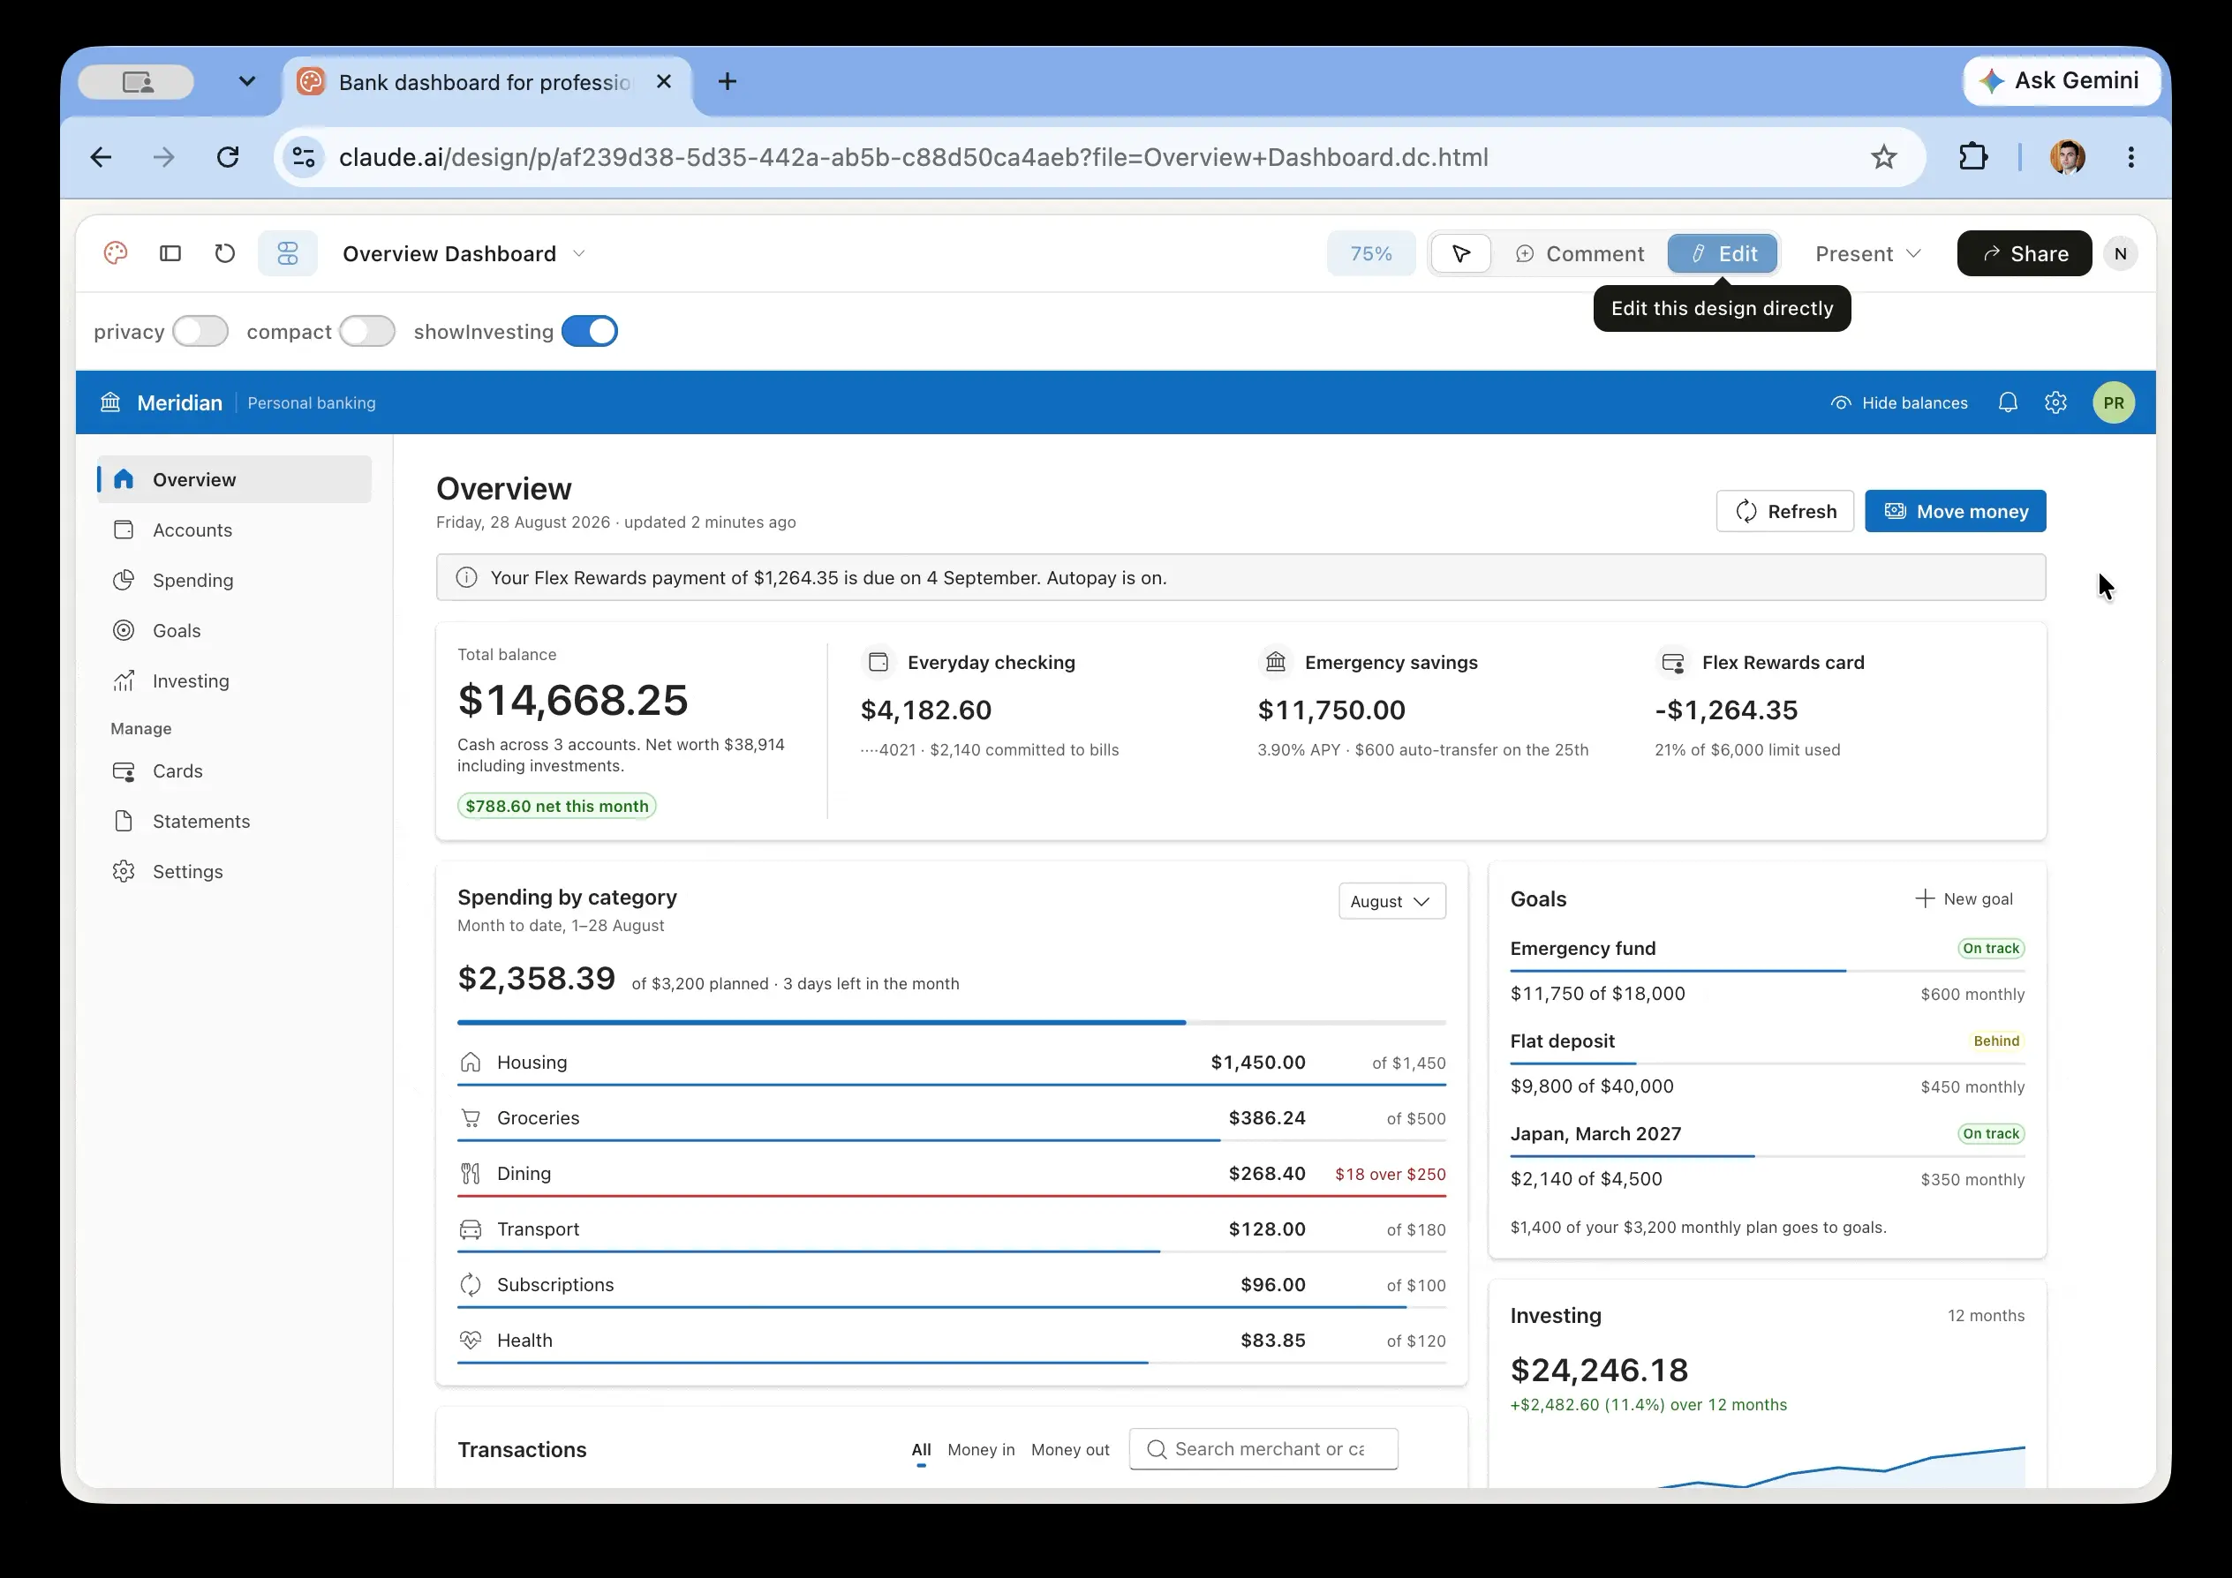This screenshot has width=2232, height=1578.
Task: Click the Transport car icon
Action: point(471,1229)
